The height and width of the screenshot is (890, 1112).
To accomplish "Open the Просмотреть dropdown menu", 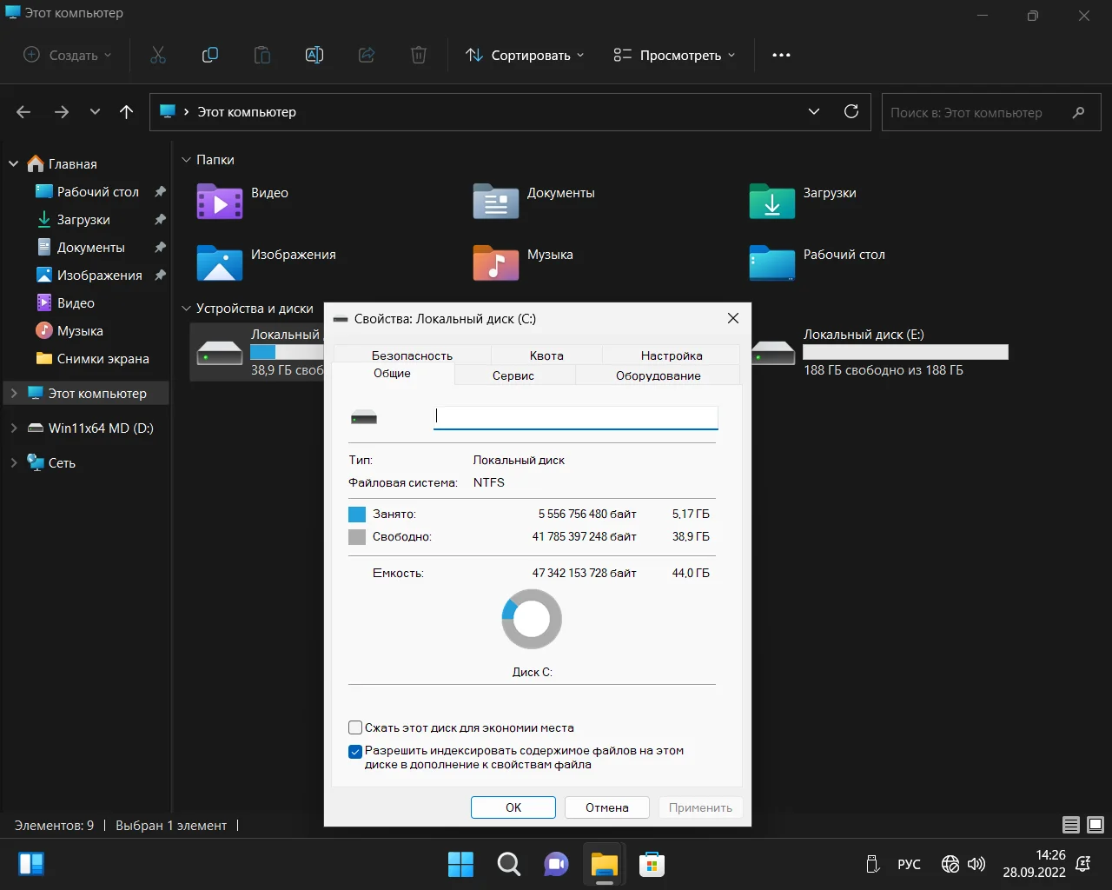I will click(674, 55).
